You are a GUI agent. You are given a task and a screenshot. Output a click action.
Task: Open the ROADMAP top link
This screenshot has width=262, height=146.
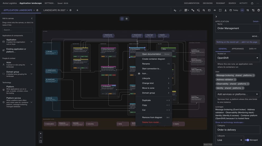click(x=221, y=3)
